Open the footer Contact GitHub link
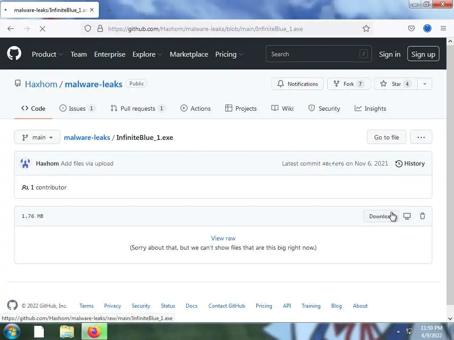This screenshot has height=340, width=454. 227,305
